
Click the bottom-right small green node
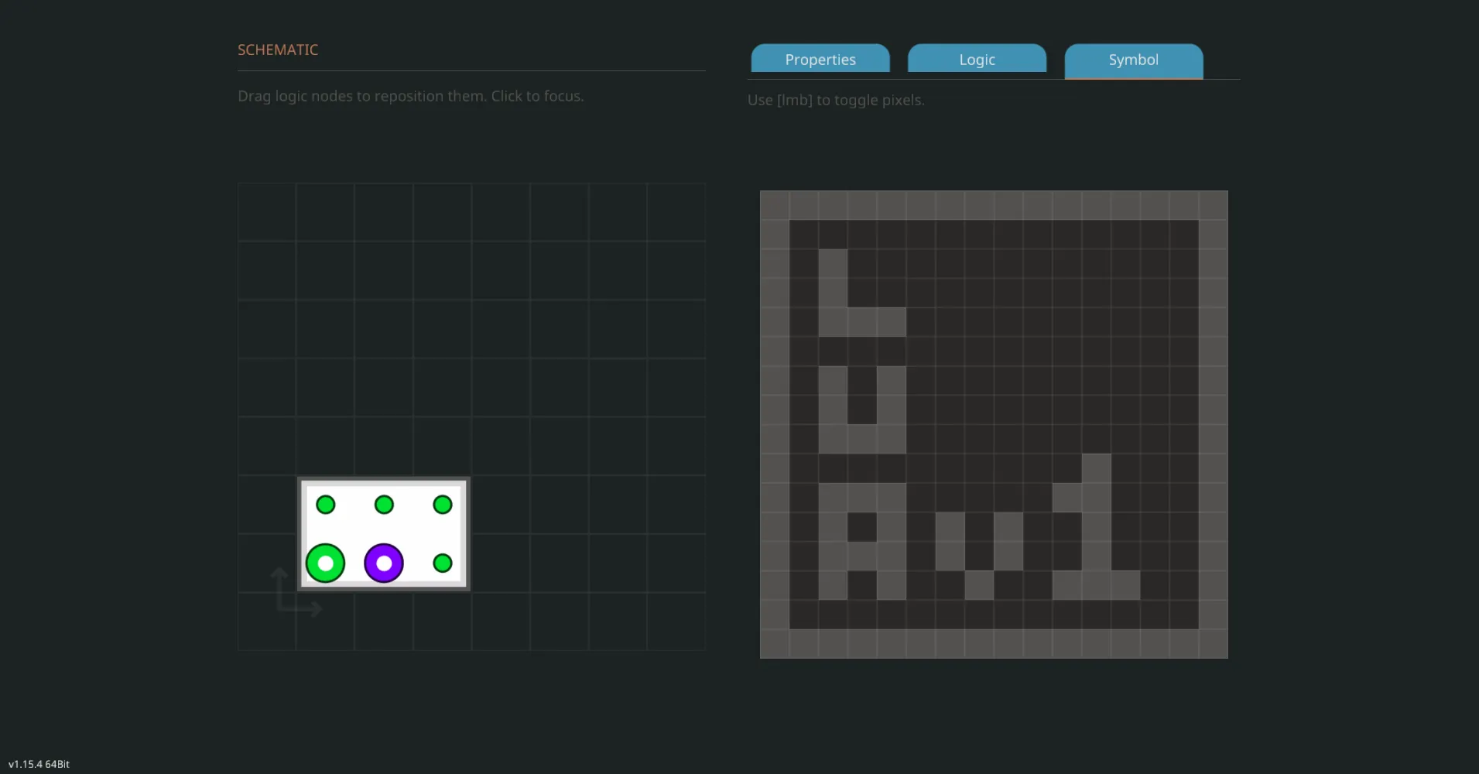(443, 563)
